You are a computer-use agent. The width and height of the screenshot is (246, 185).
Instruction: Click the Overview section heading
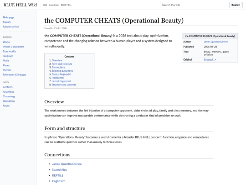click(x=54, y=101)
